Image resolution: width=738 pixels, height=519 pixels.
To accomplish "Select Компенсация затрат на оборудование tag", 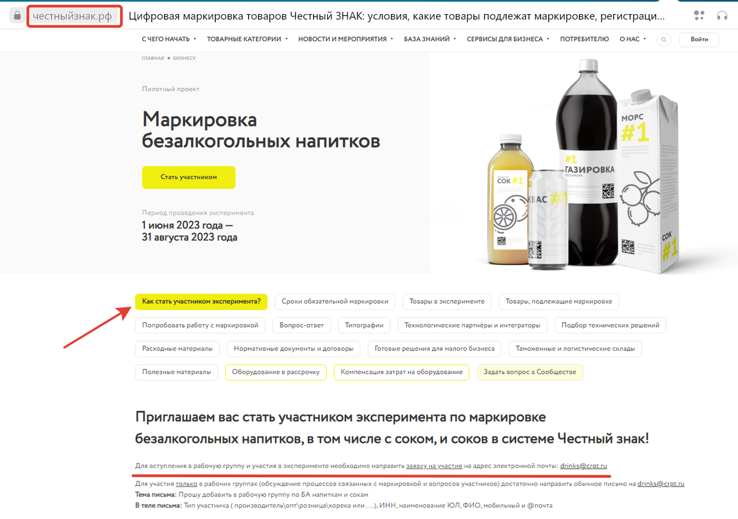I will 402,372.
